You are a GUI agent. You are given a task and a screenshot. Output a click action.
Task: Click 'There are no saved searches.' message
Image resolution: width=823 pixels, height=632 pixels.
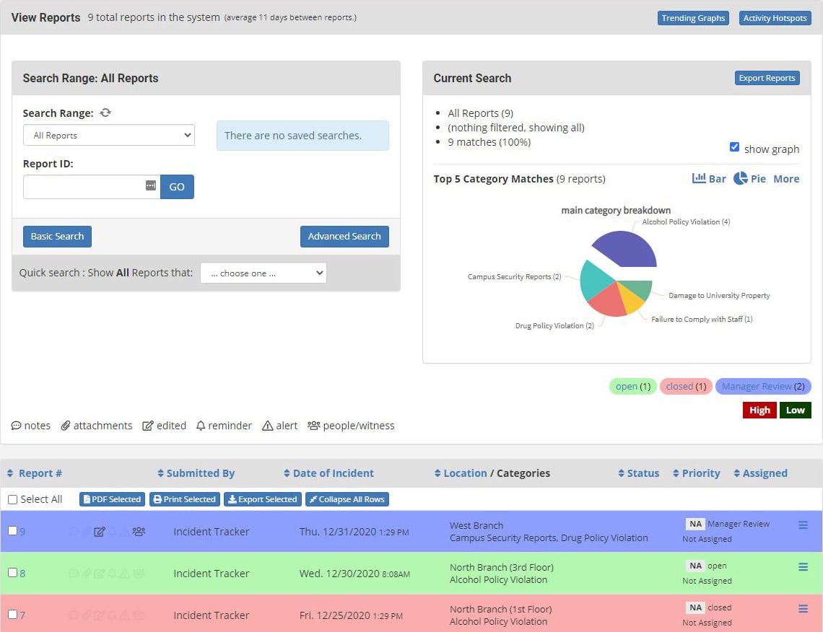coord(303,136)
